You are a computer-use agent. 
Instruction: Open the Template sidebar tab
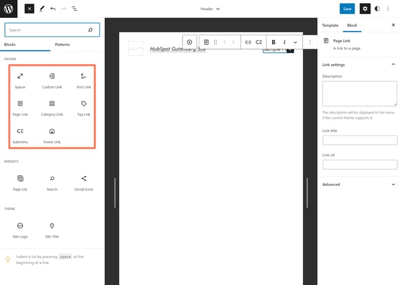tap(330, 25)
